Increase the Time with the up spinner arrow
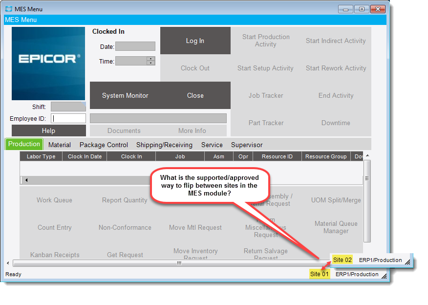 point(151,59)
